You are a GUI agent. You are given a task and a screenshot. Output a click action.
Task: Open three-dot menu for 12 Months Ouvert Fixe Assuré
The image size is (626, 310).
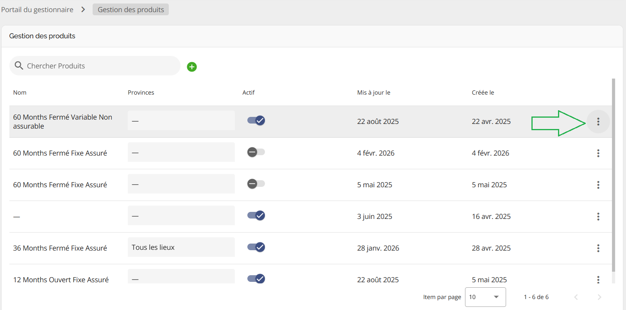(598, 280)
